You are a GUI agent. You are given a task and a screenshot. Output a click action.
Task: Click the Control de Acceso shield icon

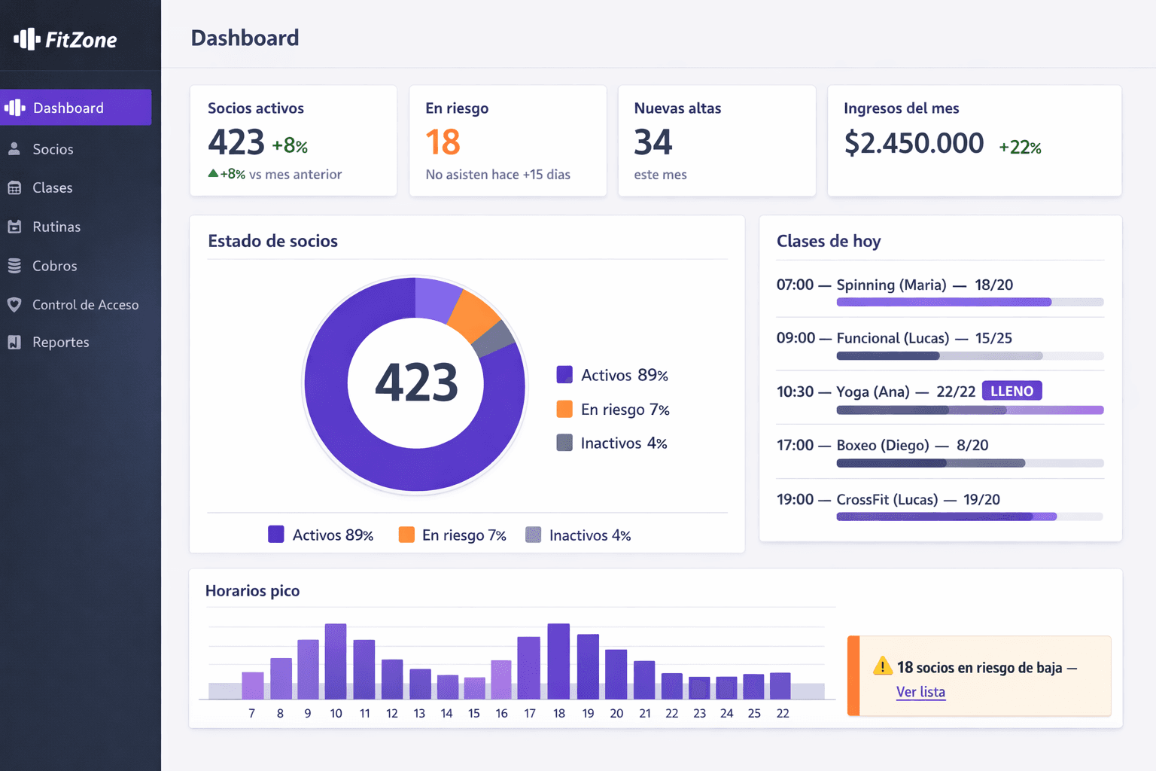[14, 305]
